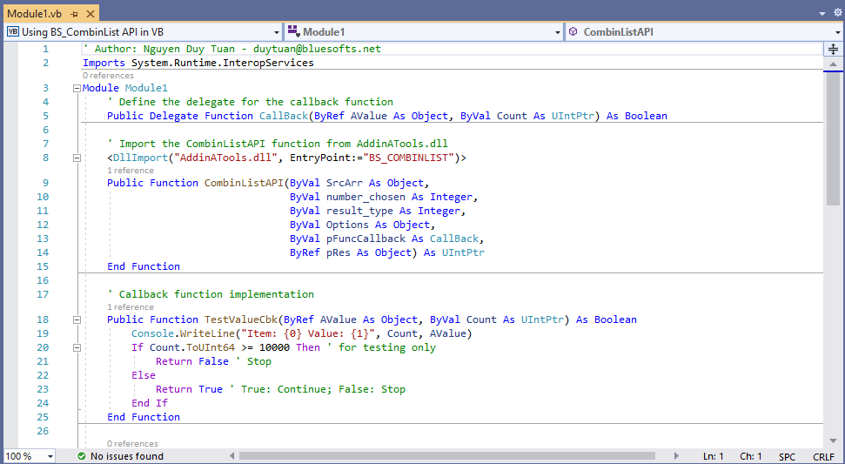Click the SPC indentation indicator
Viewport: 845px width, 464px height.
click(x=787, y=456)
